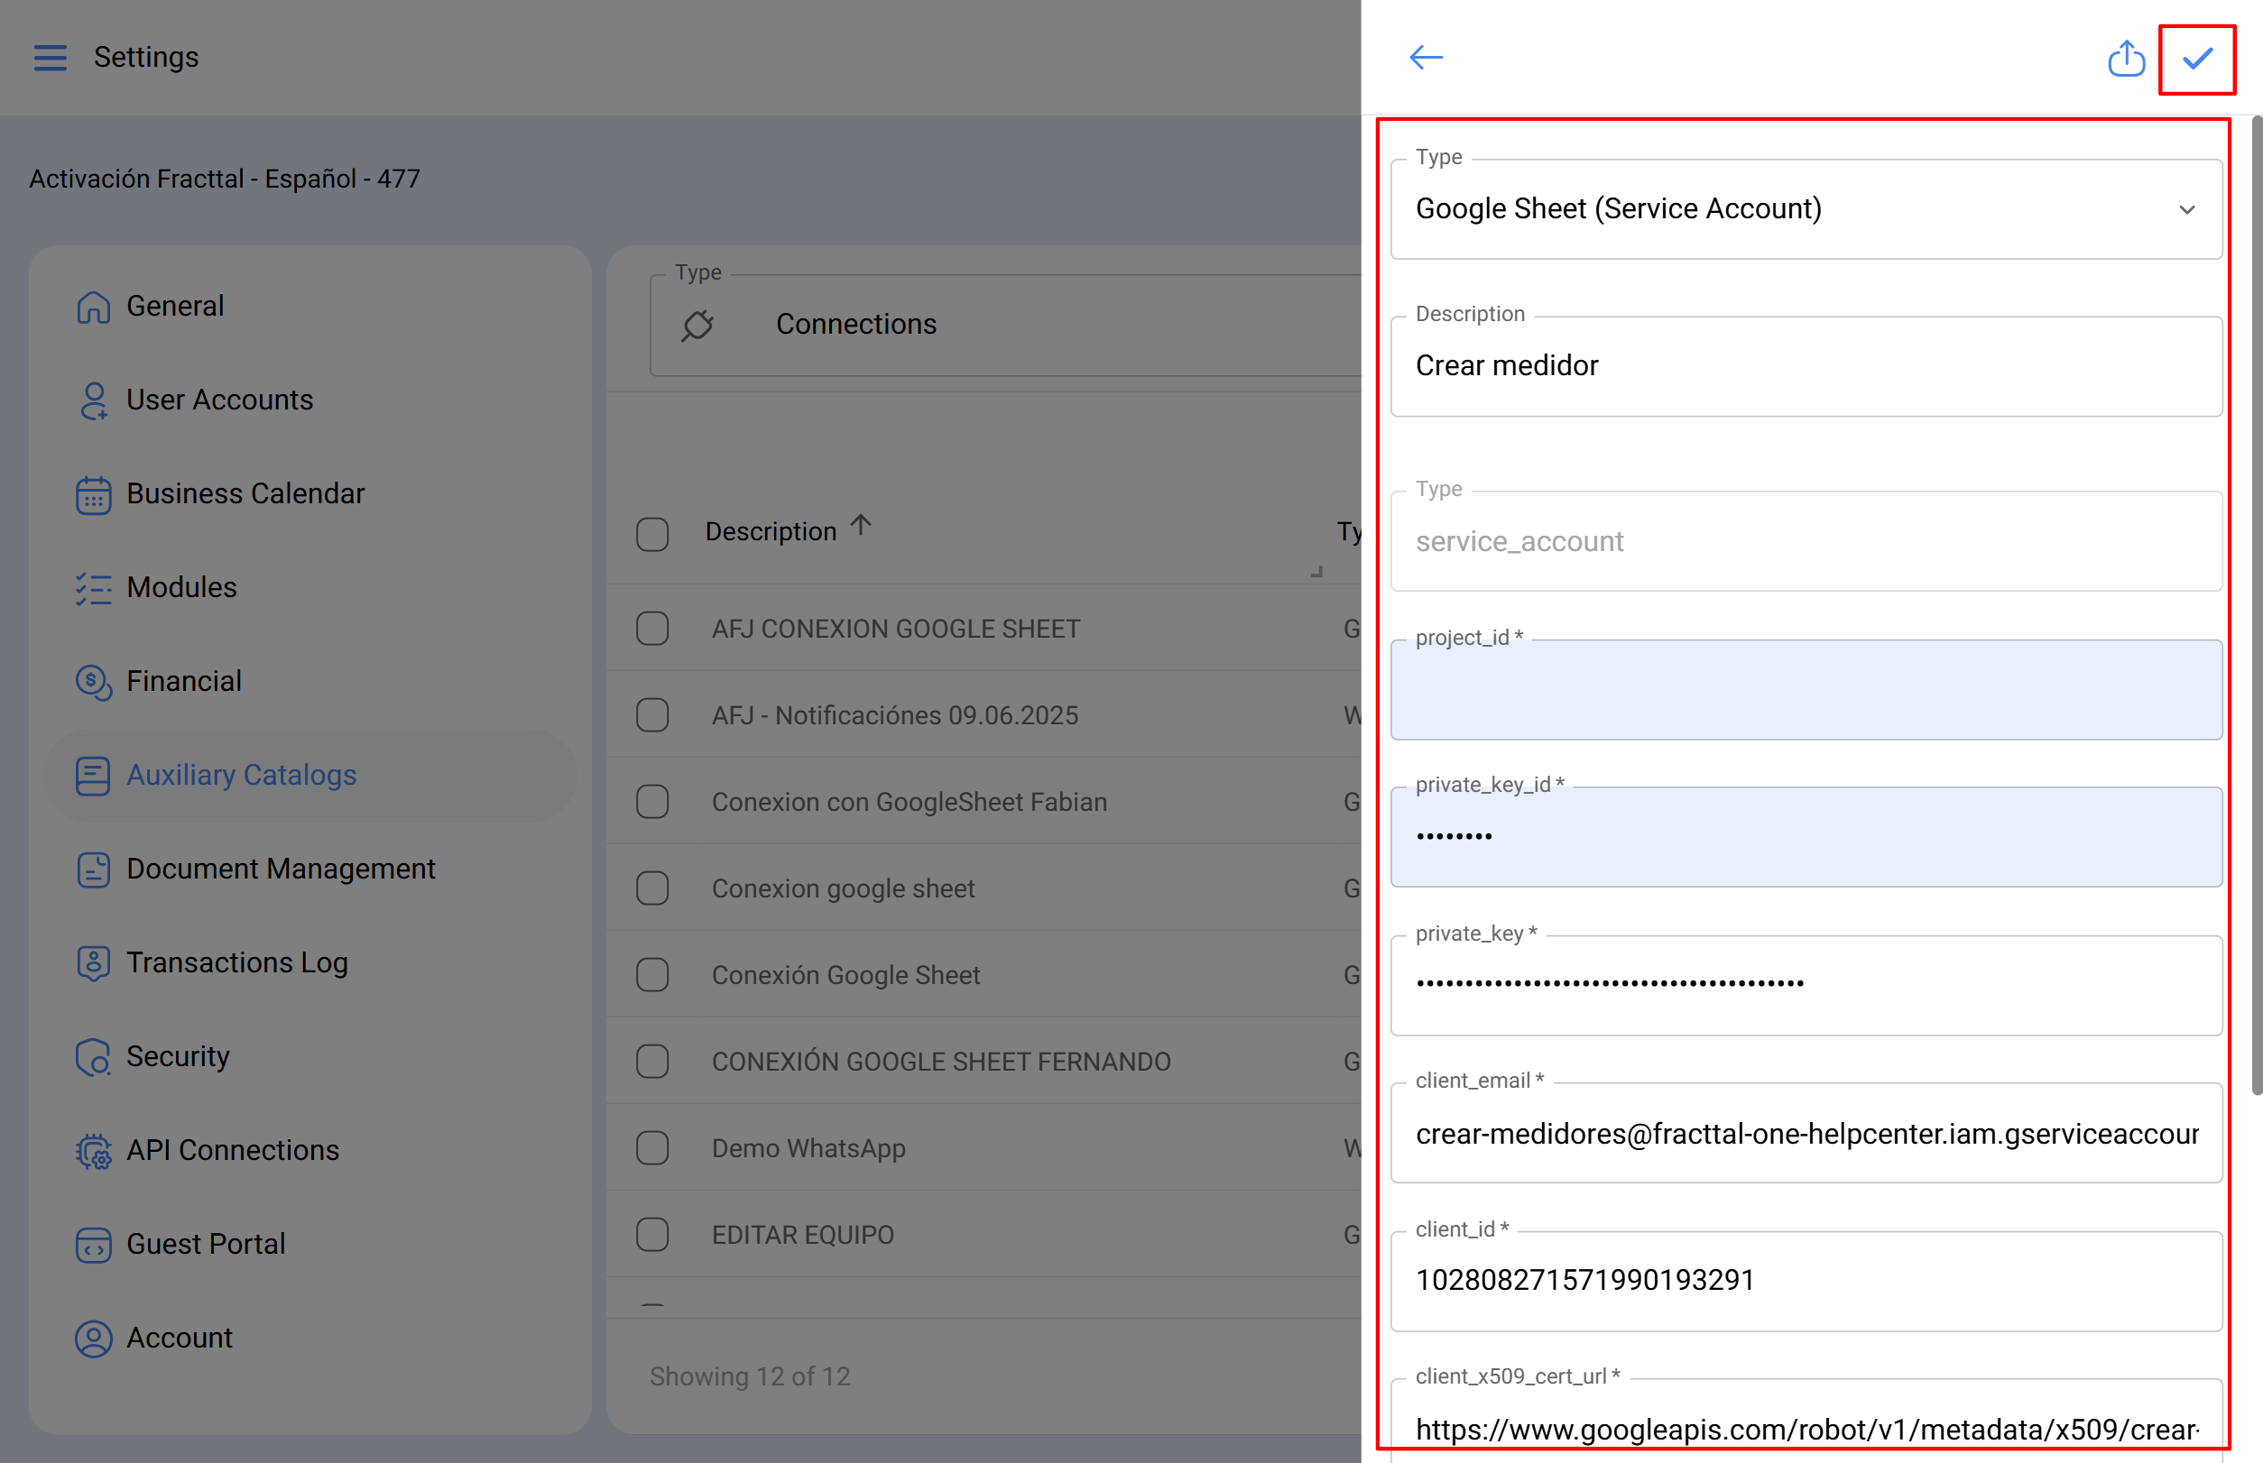Screen dimensions: 2263x1463
Task: Click the back arrow in the side panel
Action: click(1425, 57)
